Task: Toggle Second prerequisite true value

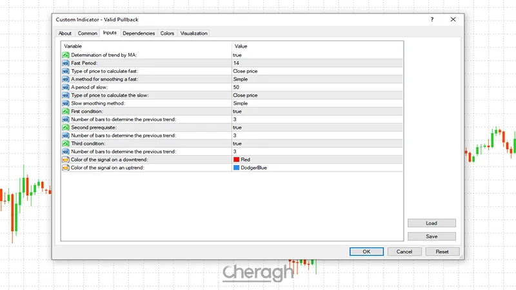Action: pos(237,127)
